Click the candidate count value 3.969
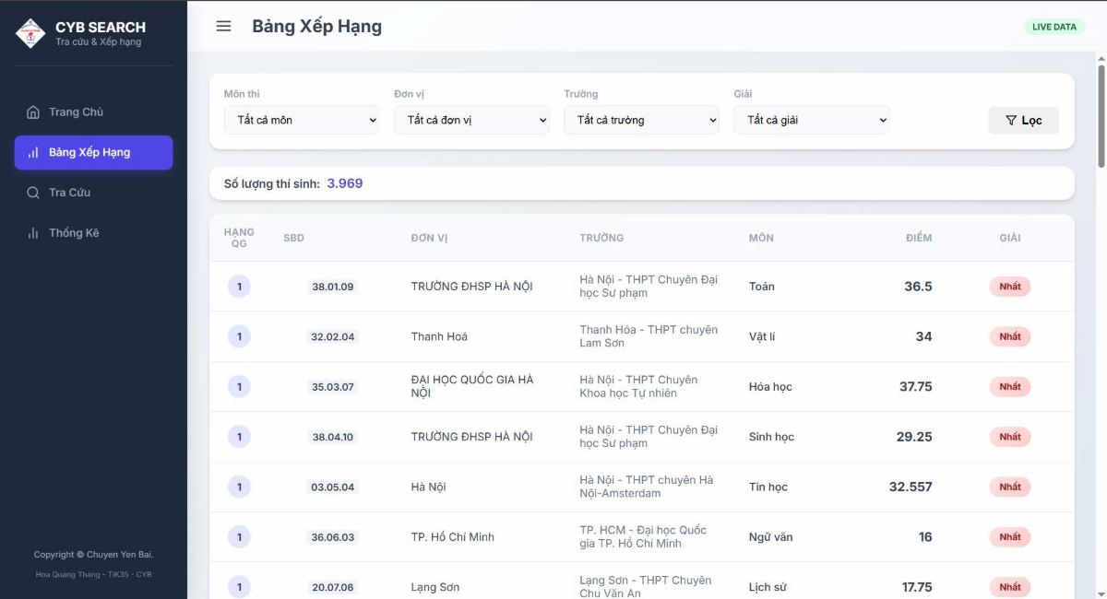The height and width of the screenshot is (599, 1107). tap(343, 182)
